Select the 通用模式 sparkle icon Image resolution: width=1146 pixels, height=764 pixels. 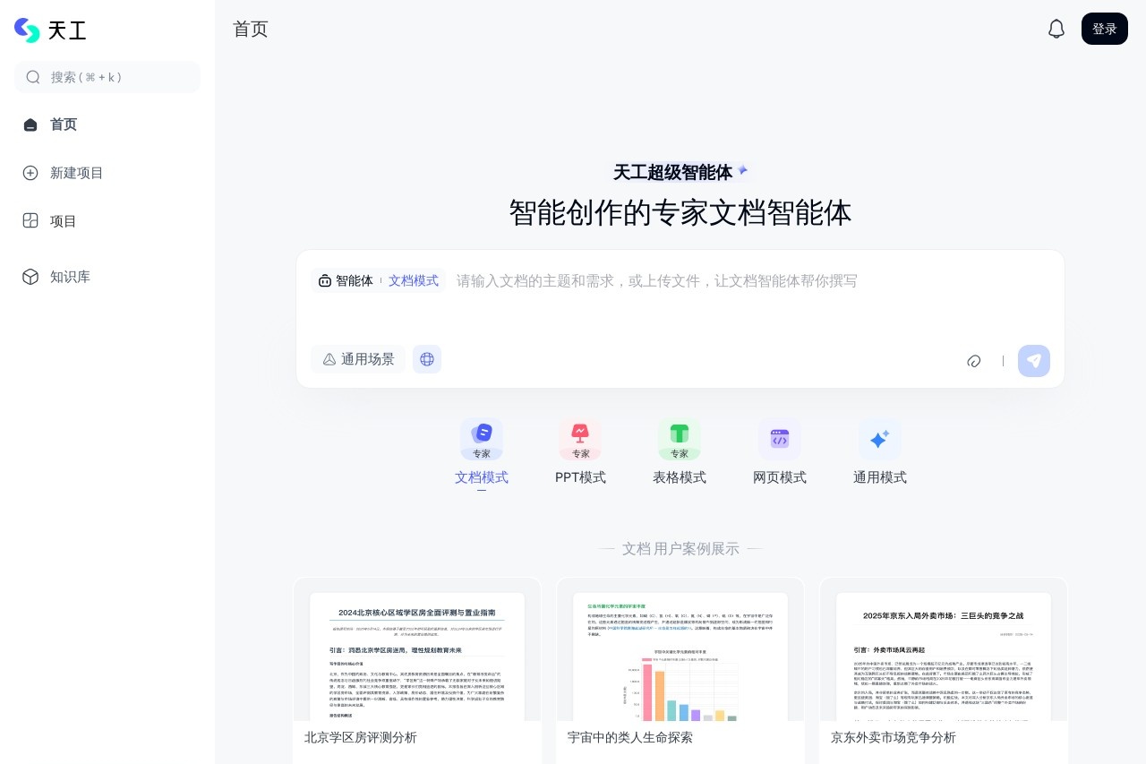coord(880,440)
